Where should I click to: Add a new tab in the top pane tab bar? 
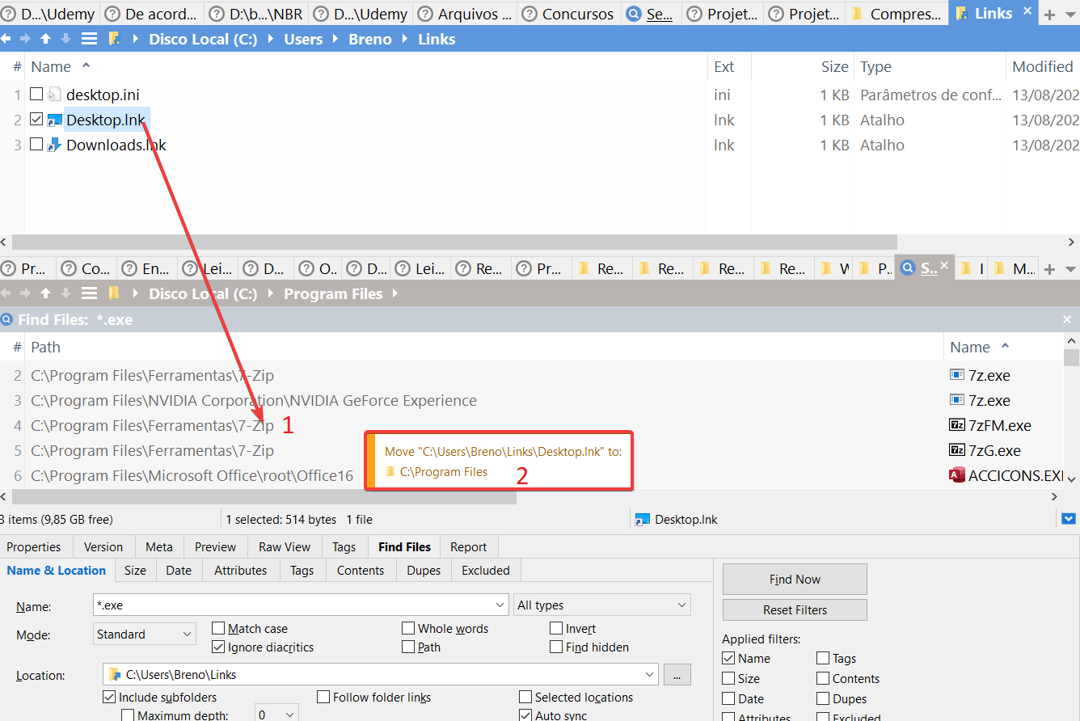[1050, 15]
